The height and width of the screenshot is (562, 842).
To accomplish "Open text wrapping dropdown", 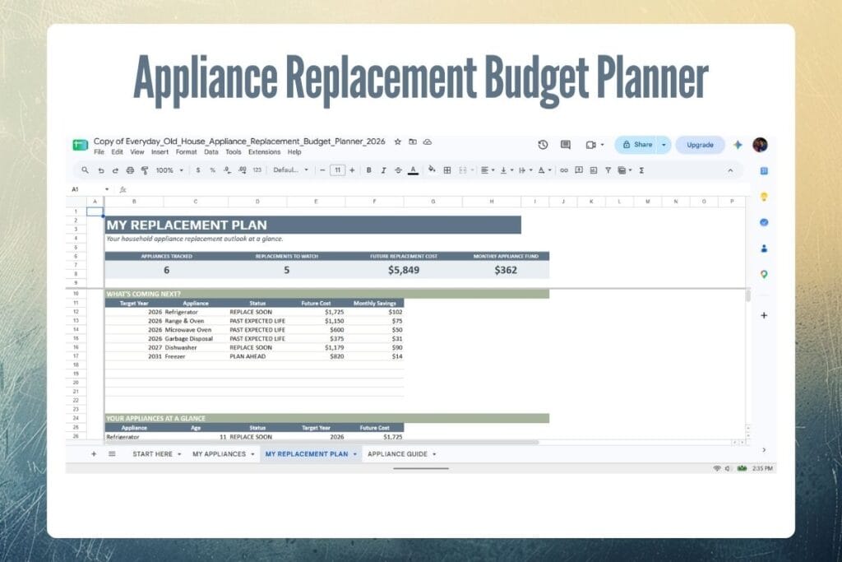I will tap(525, 170).
